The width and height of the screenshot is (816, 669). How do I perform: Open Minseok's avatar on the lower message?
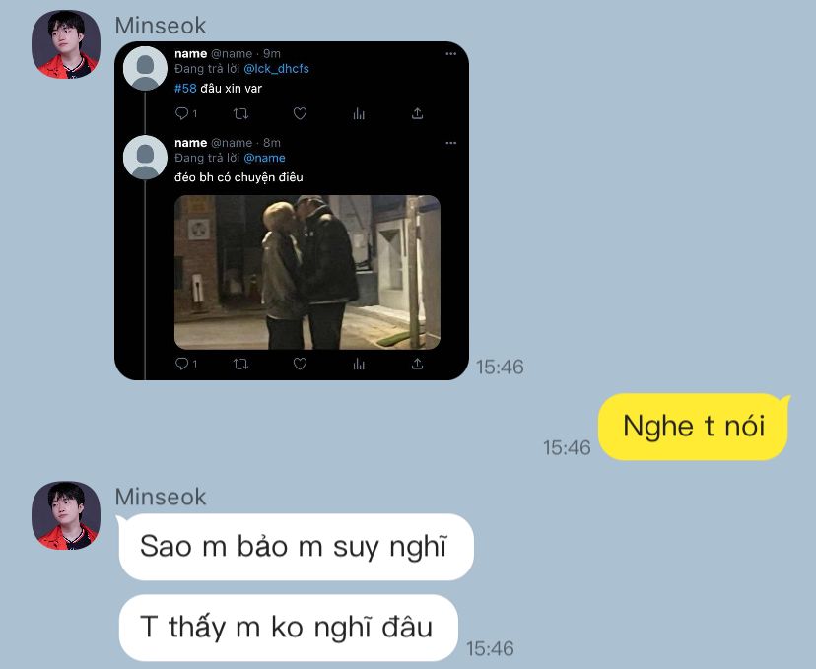pos(66,515)
